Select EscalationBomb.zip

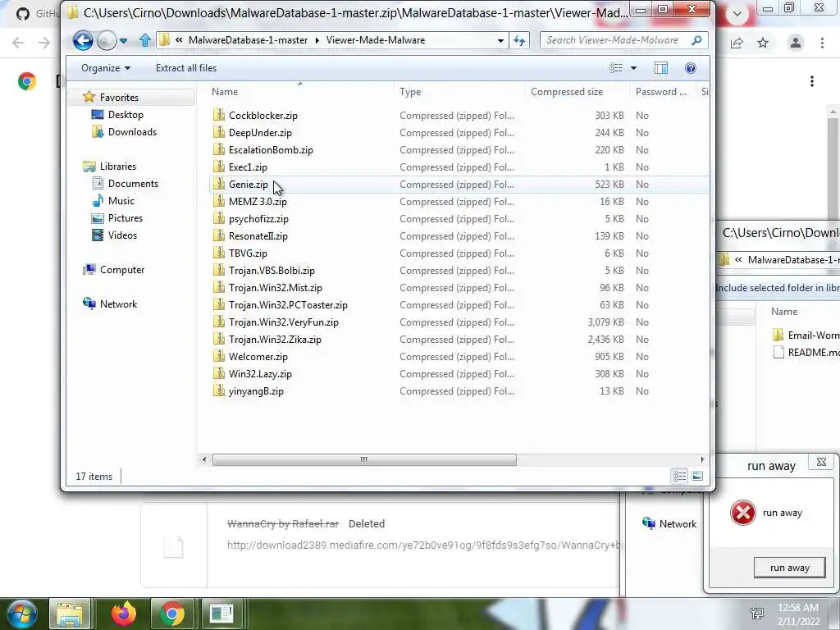point(271,150)
